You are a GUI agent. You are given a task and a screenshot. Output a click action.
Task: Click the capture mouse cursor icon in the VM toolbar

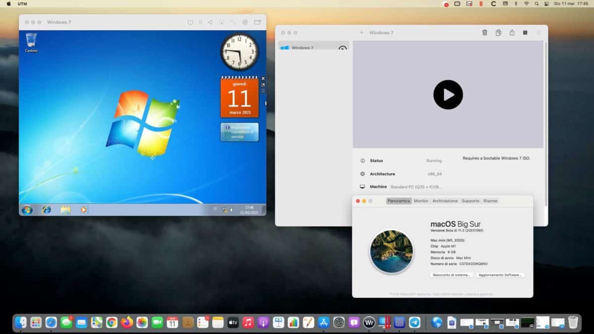(221, 22)
